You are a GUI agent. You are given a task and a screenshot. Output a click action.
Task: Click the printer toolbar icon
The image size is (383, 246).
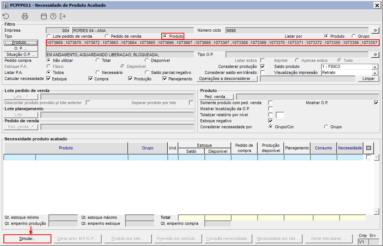(x=25, y=16)
